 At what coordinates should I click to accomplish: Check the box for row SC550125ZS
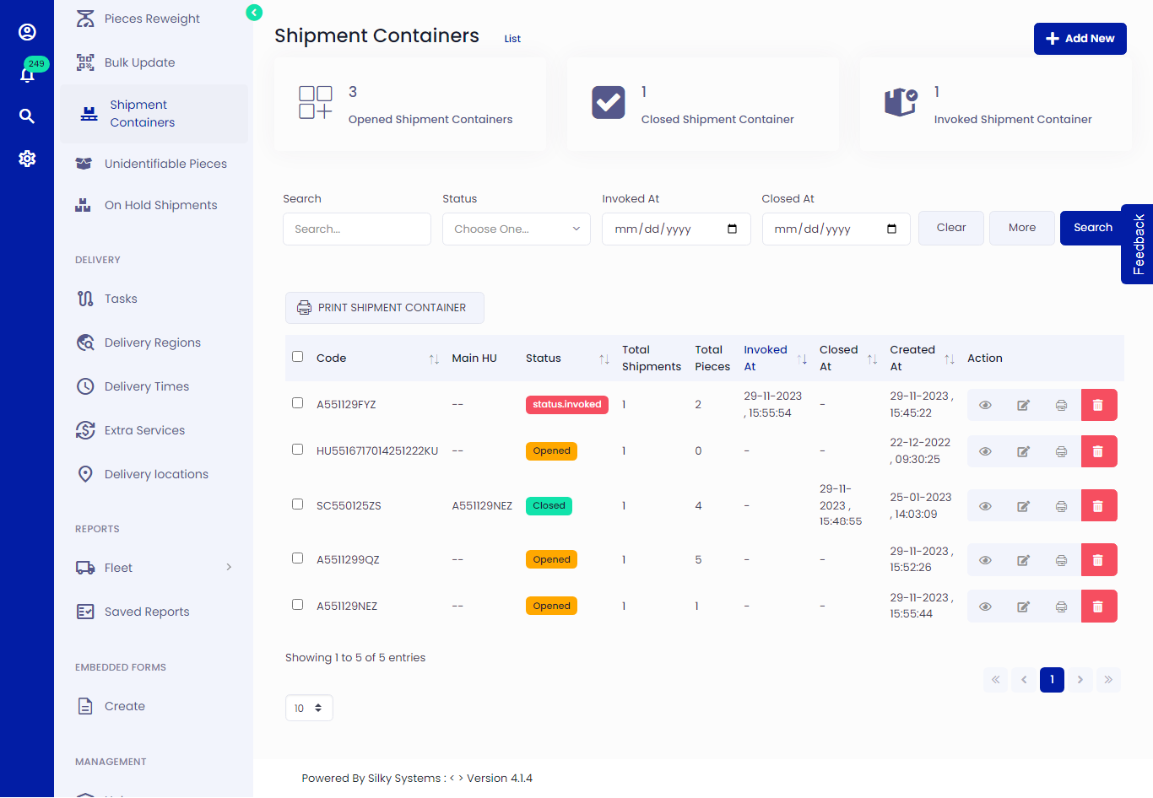[x=297, y=504]
